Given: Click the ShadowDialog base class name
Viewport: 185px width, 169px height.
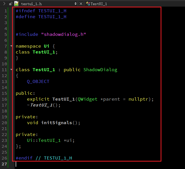Looking at the screenshot, I should click(100, 70).
